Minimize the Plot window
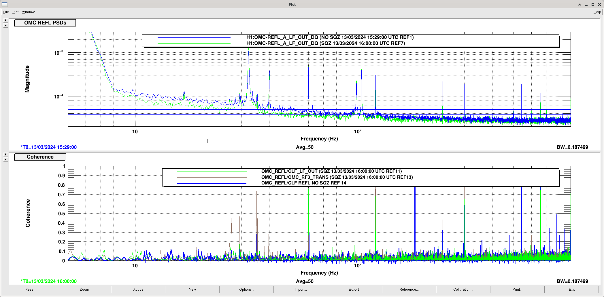Image resolution: width=604 pixels, height=297 pixels. point(586,5)
